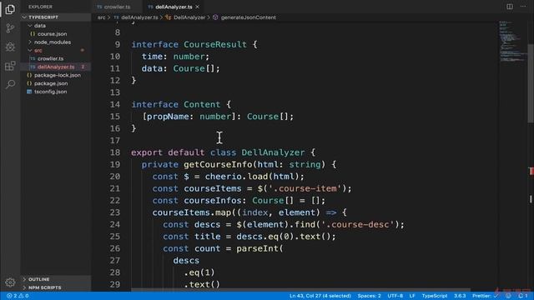Expand the OUTLINE panel
534x300 pixels.
tap(39, 279)
